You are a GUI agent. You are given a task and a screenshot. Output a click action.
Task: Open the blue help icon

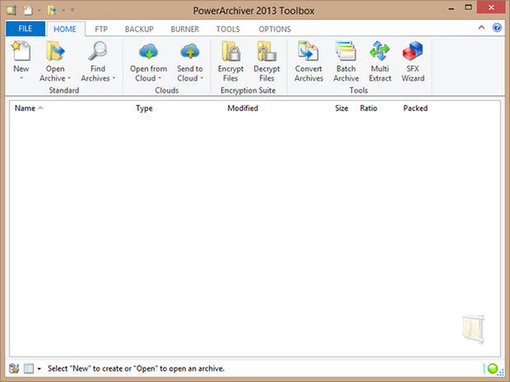(x=496, y=28)
